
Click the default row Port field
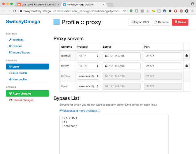coord(162,56)
